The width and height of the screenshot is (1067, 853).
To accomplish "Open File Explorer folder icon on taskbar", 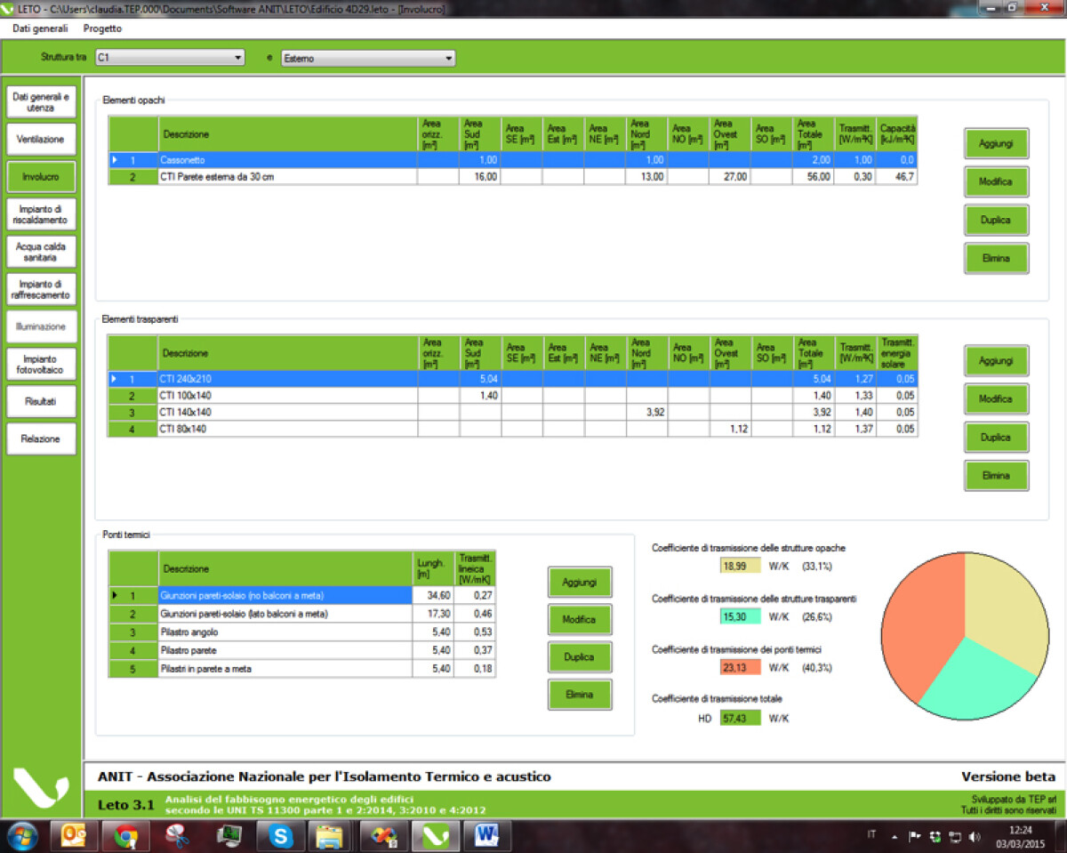I will (x=332, y=837).
